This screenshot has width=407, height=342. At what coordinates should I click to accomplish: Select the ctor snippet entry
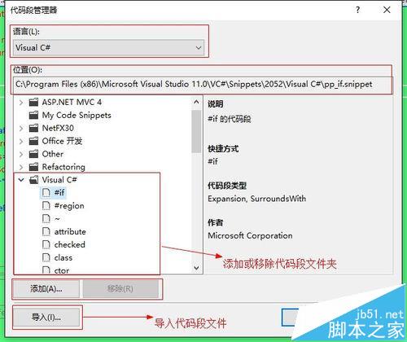click(62, 270)
